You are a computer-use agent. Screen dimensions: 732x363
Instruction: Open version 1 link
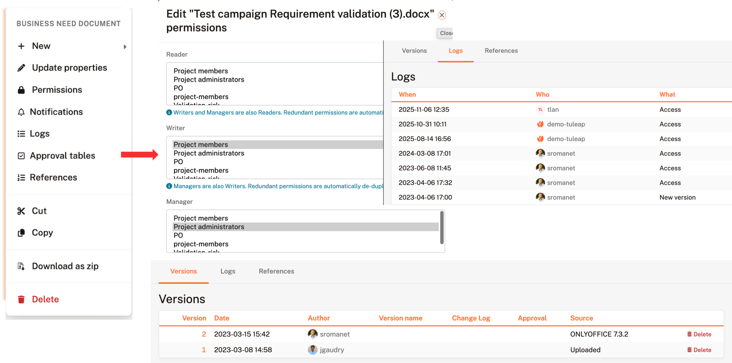tap(204, 350)
